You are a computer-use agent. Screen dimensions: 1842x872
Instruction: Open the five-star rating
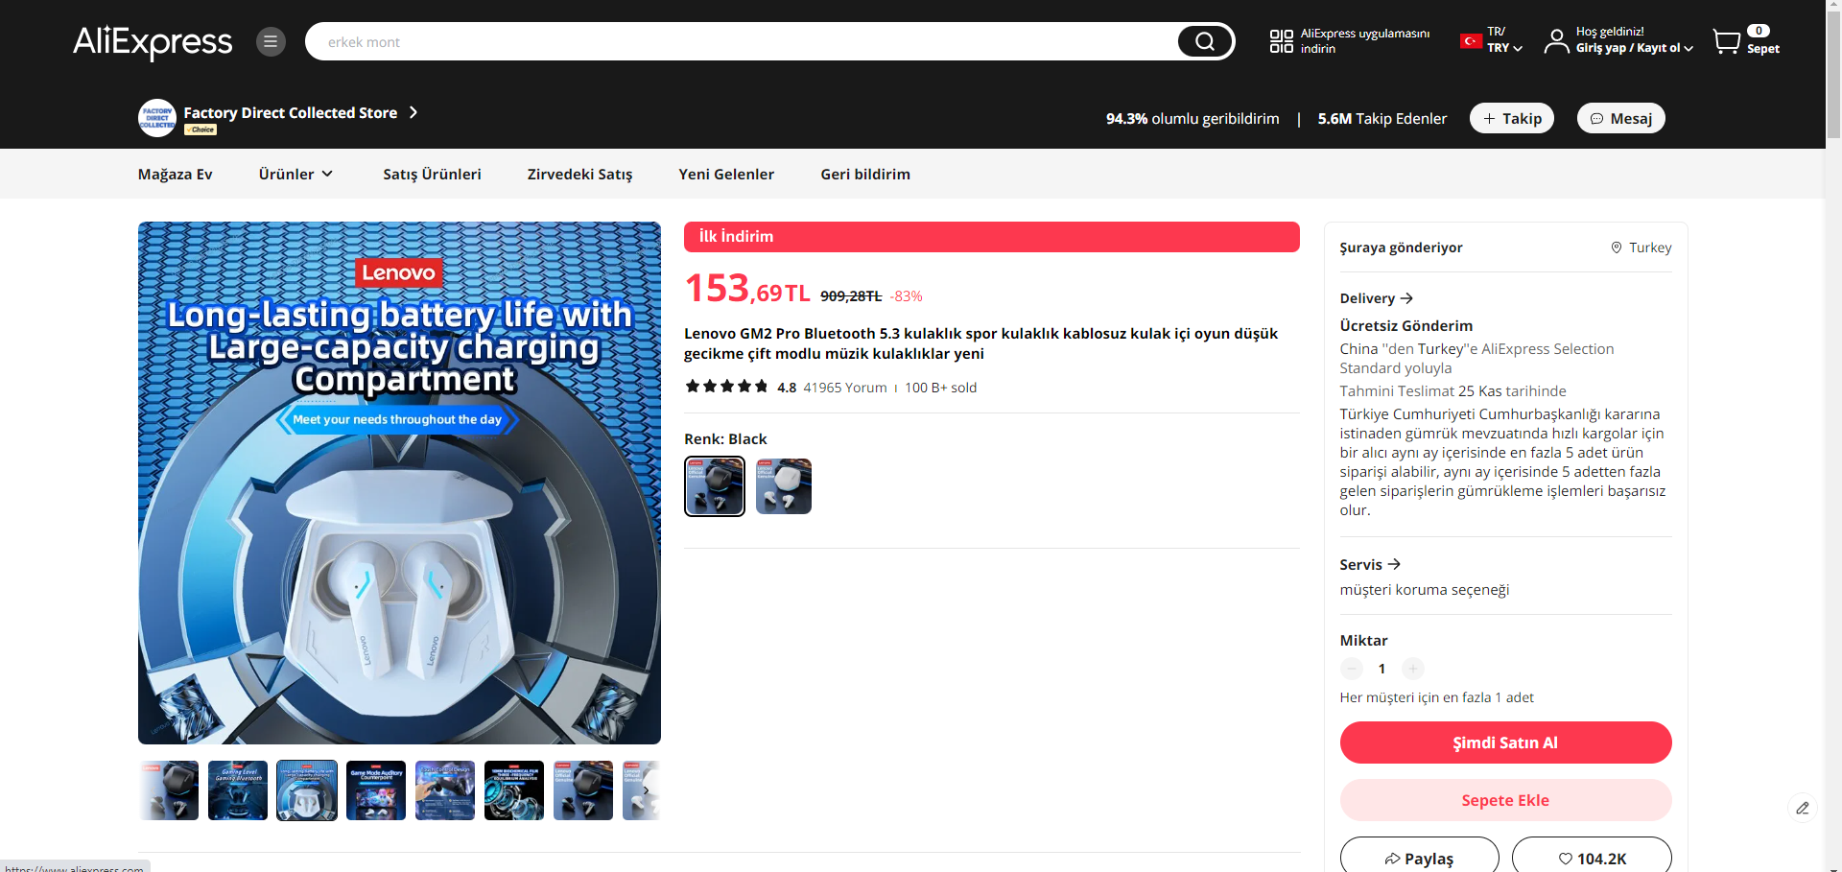coord(726,387)
